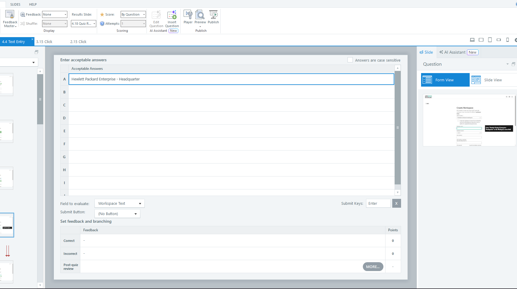
Task: Switch to the 3.15 Click tab
Action: (44, 42)
